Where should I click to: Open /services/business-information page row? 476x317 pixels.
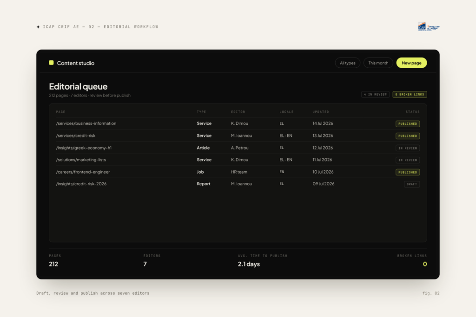tap(238, 123)
